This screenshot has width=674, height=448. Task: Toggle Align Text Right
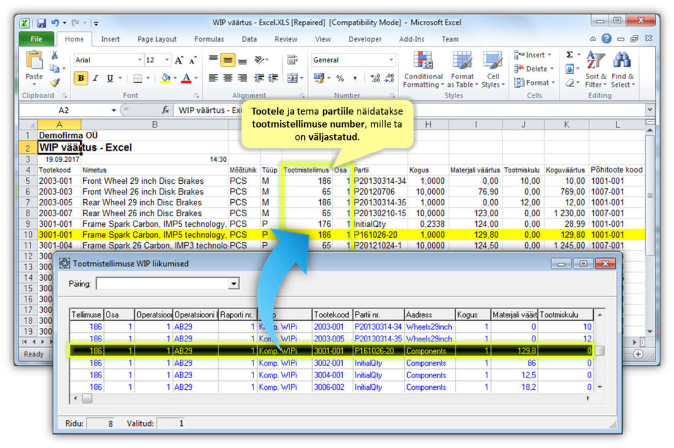242,78
